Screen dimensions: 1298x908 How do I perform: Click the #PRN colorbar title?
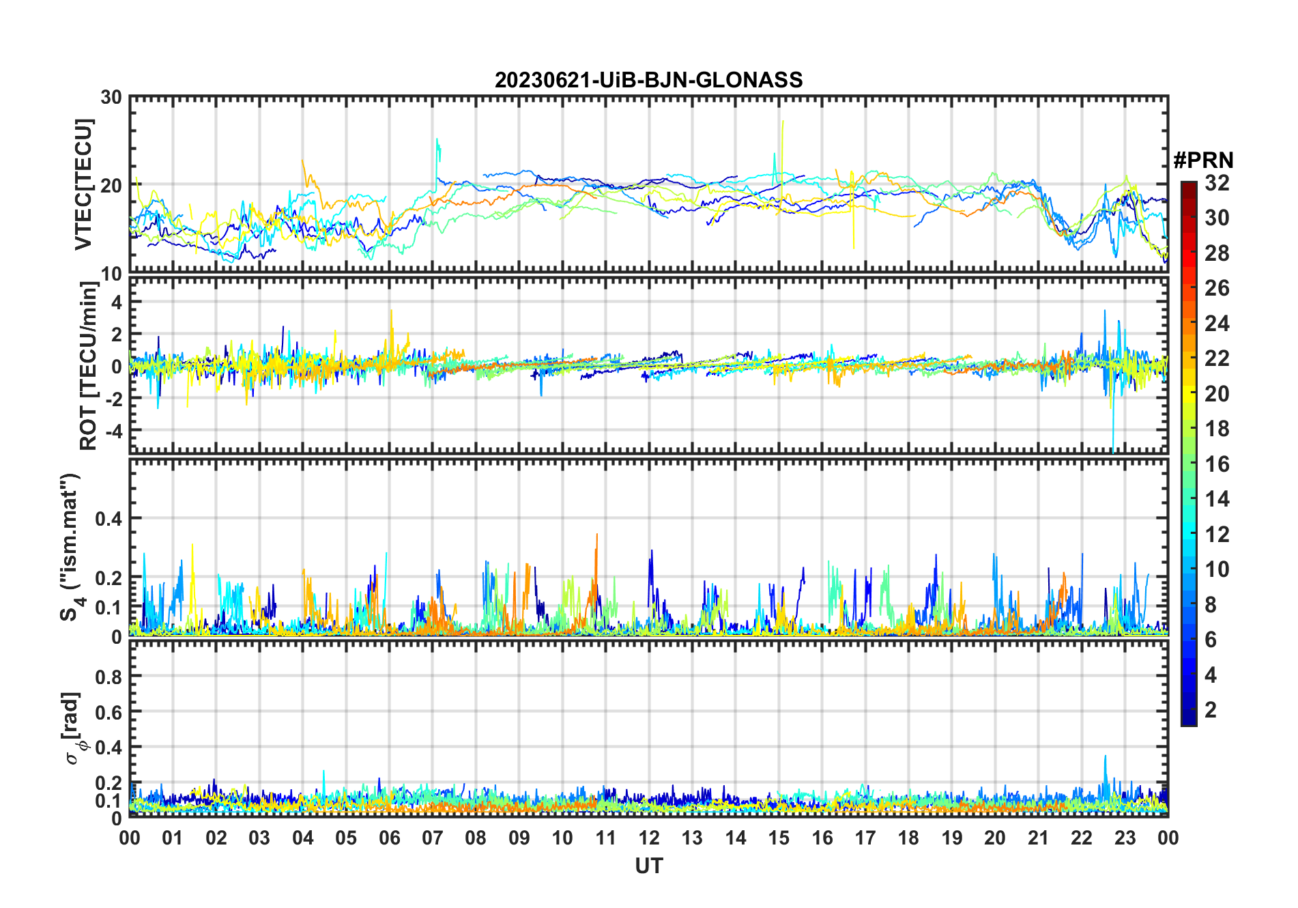[1203, 160]
